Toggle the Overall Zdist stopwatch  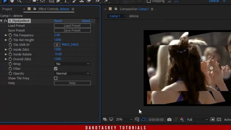click(10, 59)
